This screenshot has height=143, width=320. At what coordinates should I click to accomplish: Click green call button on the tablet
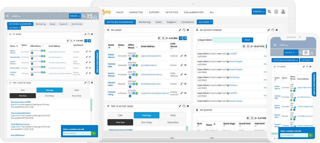pos(93,134)
